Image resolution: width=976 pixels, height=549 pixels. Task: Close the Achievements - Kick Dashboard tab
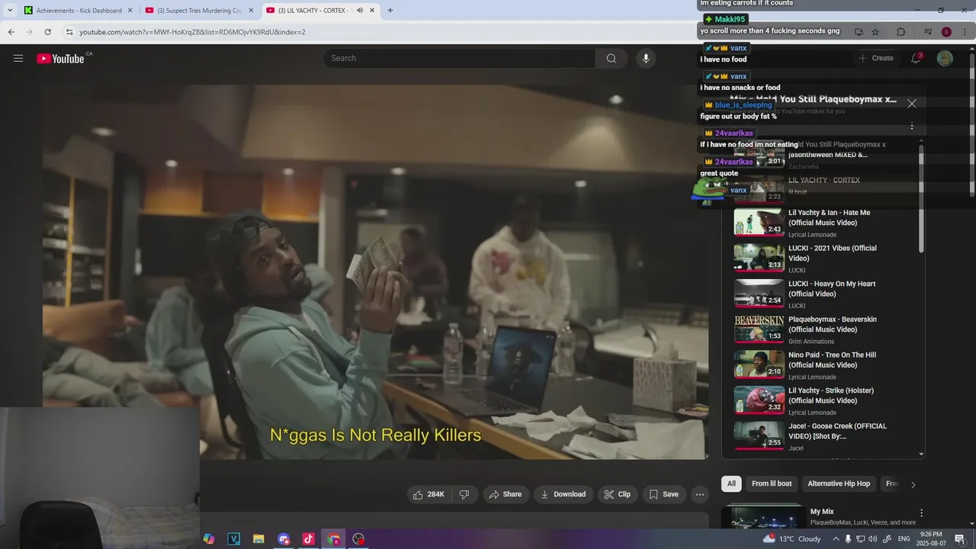pyautogui.click(x=130, y=11)
